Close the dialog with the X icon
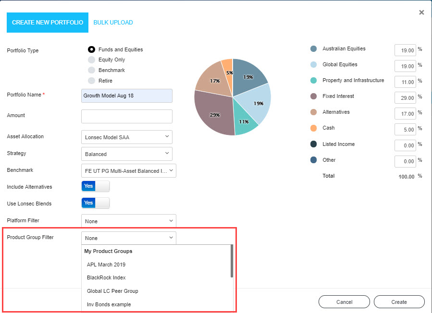The height and width of the screenshot is (313, 432). 421,12
